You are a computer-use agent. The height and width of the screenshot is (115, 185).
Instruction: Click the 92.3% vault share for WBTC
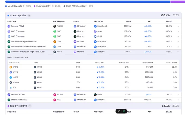point(174,67)
